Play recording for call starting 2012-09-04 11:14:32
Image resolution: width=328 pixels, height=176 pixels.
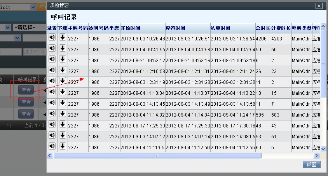(52, 114)
